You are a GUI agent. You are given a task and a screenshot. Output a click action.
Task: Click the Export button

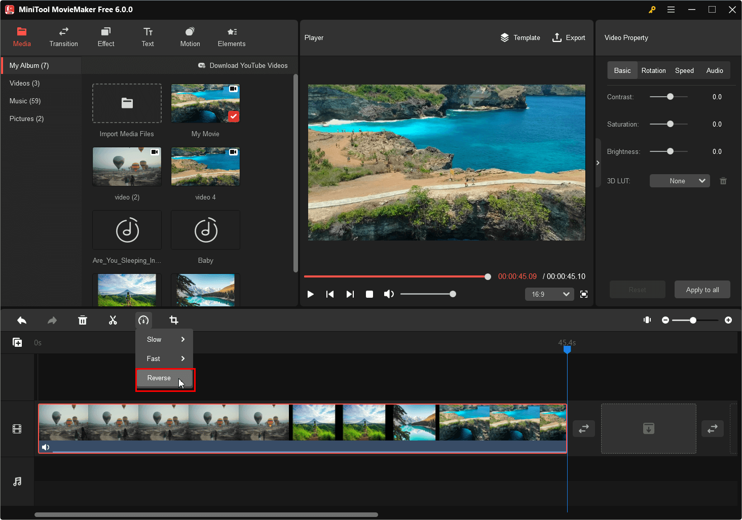(568, 37)
